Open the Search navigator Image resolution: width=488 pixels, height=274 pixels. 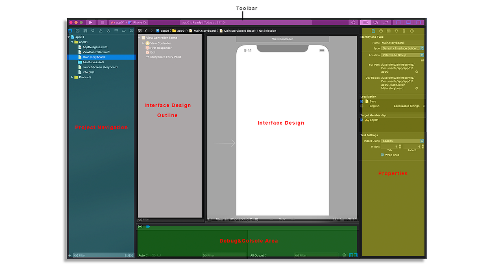tap(93, 30)
